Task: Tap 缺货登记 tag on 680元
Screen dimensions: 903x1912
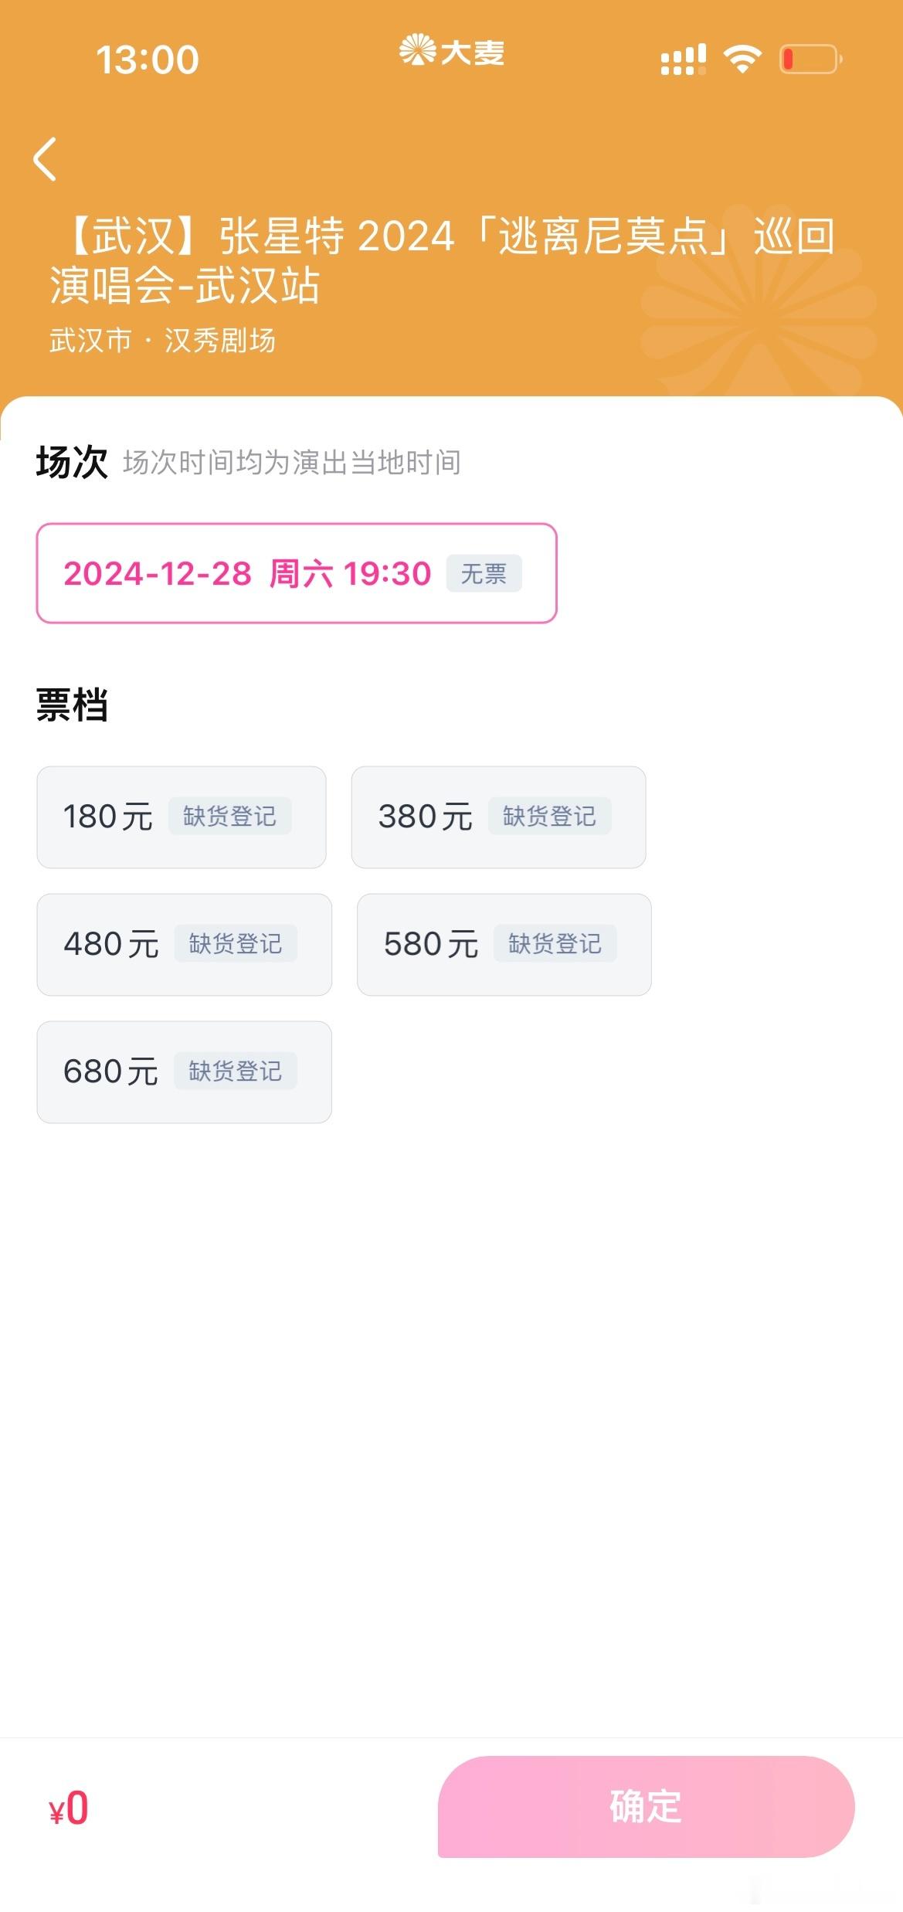Action: [236, 1071]
